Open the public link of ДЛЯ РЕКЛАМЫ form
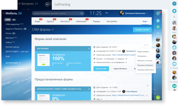Viewport: 178px width, 106px height. 124,55
